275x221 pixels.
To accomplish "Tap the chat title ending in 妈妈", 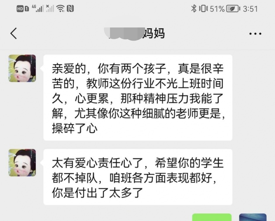I will coord(134,34).
